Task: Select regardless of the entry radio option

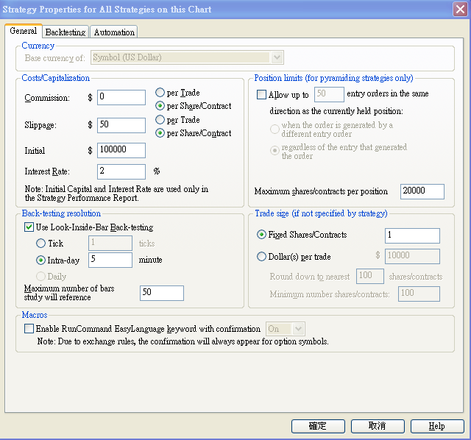Action: pyautogui.click(x=275, y=151)
